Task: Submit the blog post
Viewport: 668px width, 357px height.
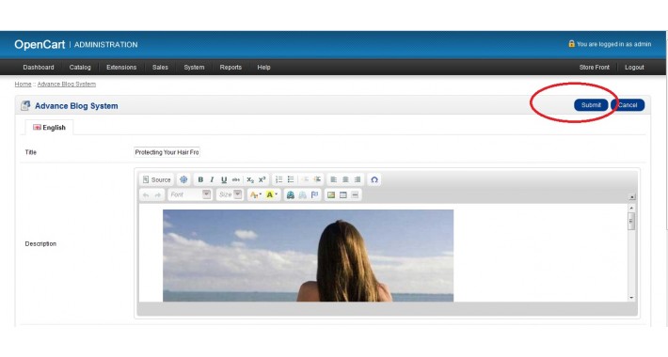Action: pos(591,105)
